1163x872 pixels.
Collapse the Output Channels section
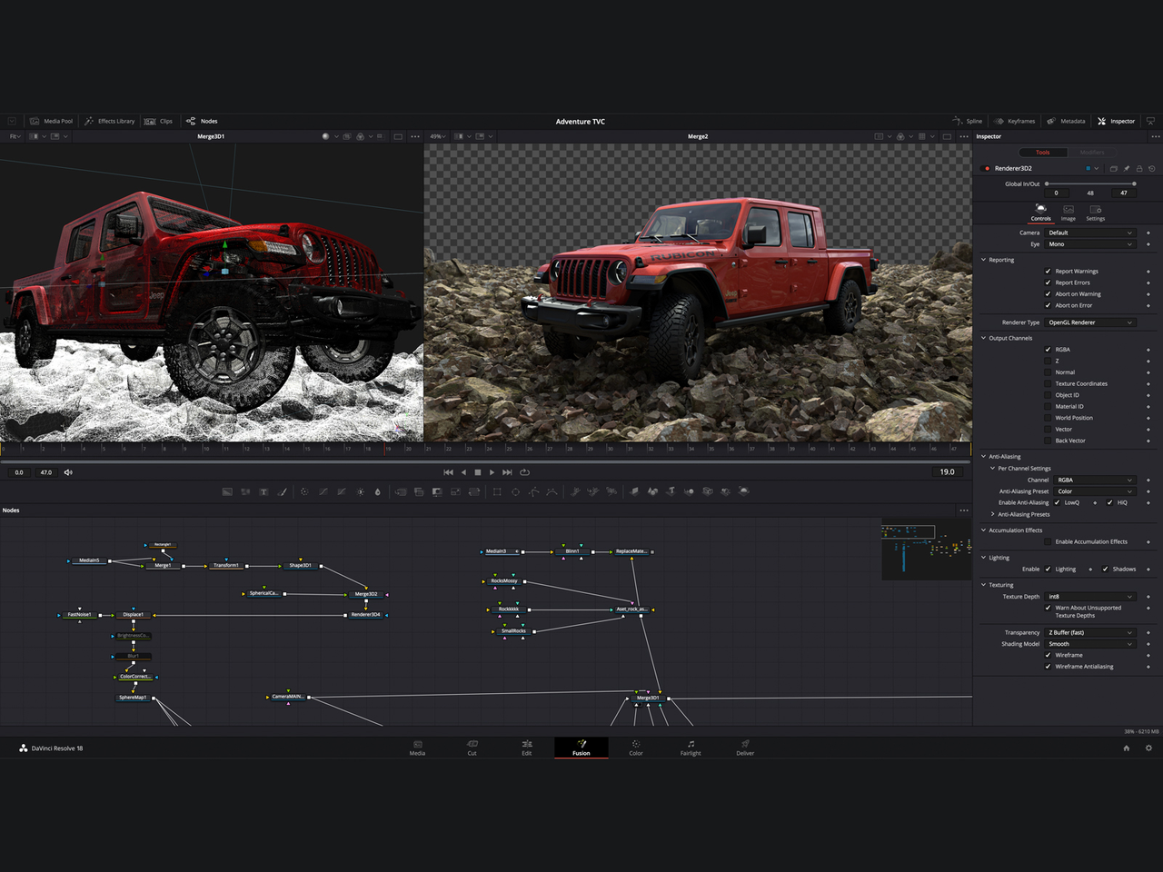tap(982, 338)
